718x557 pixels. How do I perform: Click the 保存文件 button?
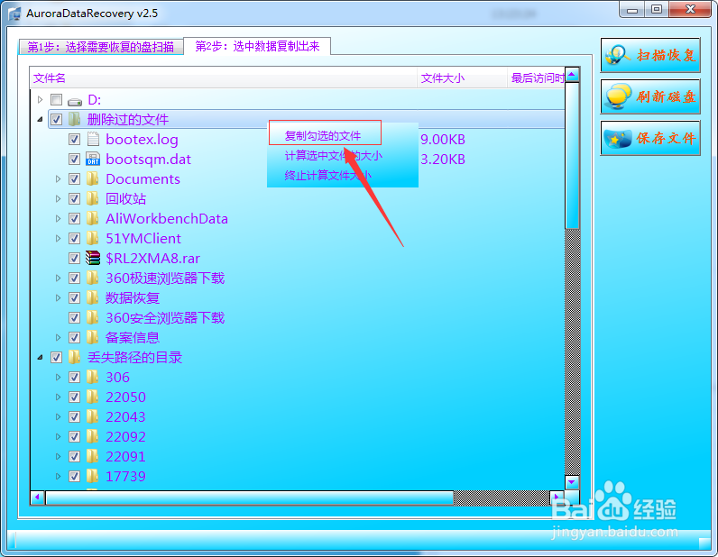pyautogui.click(x=650, y=138)
